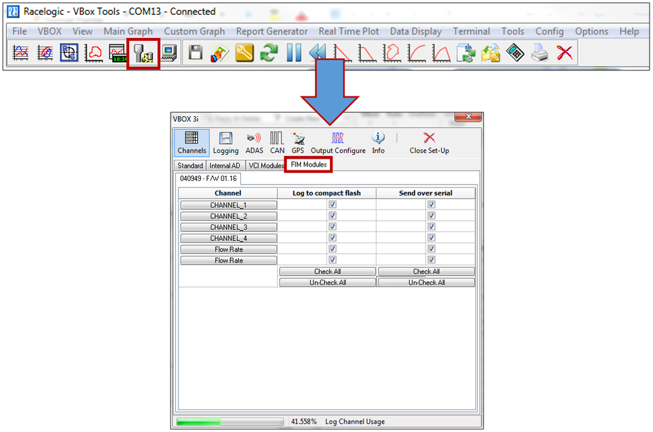Screen dimensions: 653x432
Task: Toggle CHANNEL_3 Send over serial checkbox
Action: [432, 227]
